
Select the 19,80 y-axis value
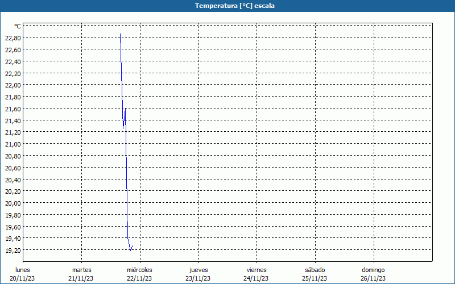[13, 215]
